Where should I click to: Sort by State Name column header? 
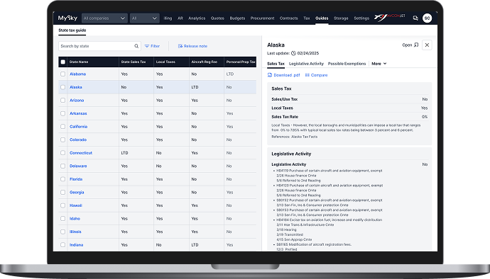[x=79, y=62]
